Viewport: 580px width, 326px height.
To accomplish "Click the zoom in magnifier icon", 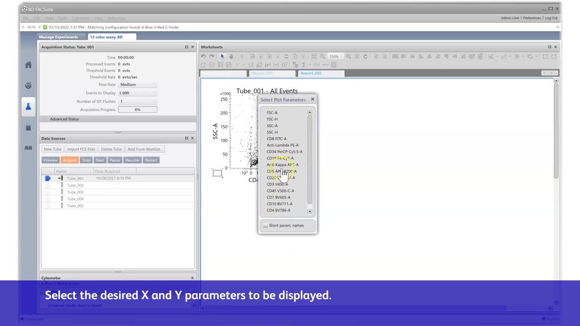I will pos(348,56).
